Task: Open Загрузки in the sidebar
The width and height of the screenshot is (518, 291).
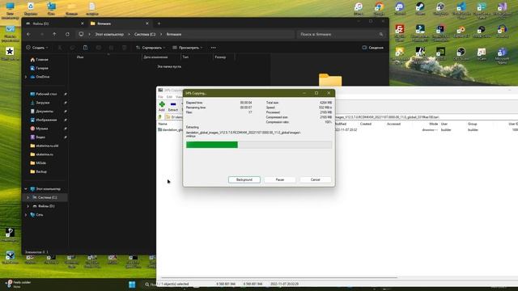Action: click(x=42, y=103)
